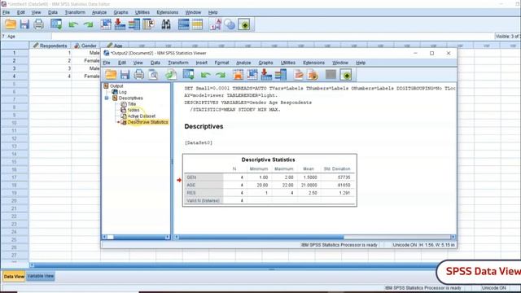Switch to Data View tab
Viewport: 521px width, 293px height.
15,276
